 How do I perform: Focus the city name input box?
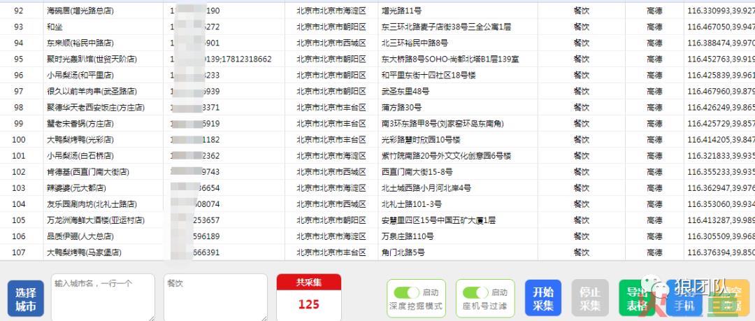103,297
